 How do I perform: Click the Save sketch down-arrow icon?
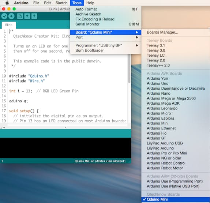(34, 16)
